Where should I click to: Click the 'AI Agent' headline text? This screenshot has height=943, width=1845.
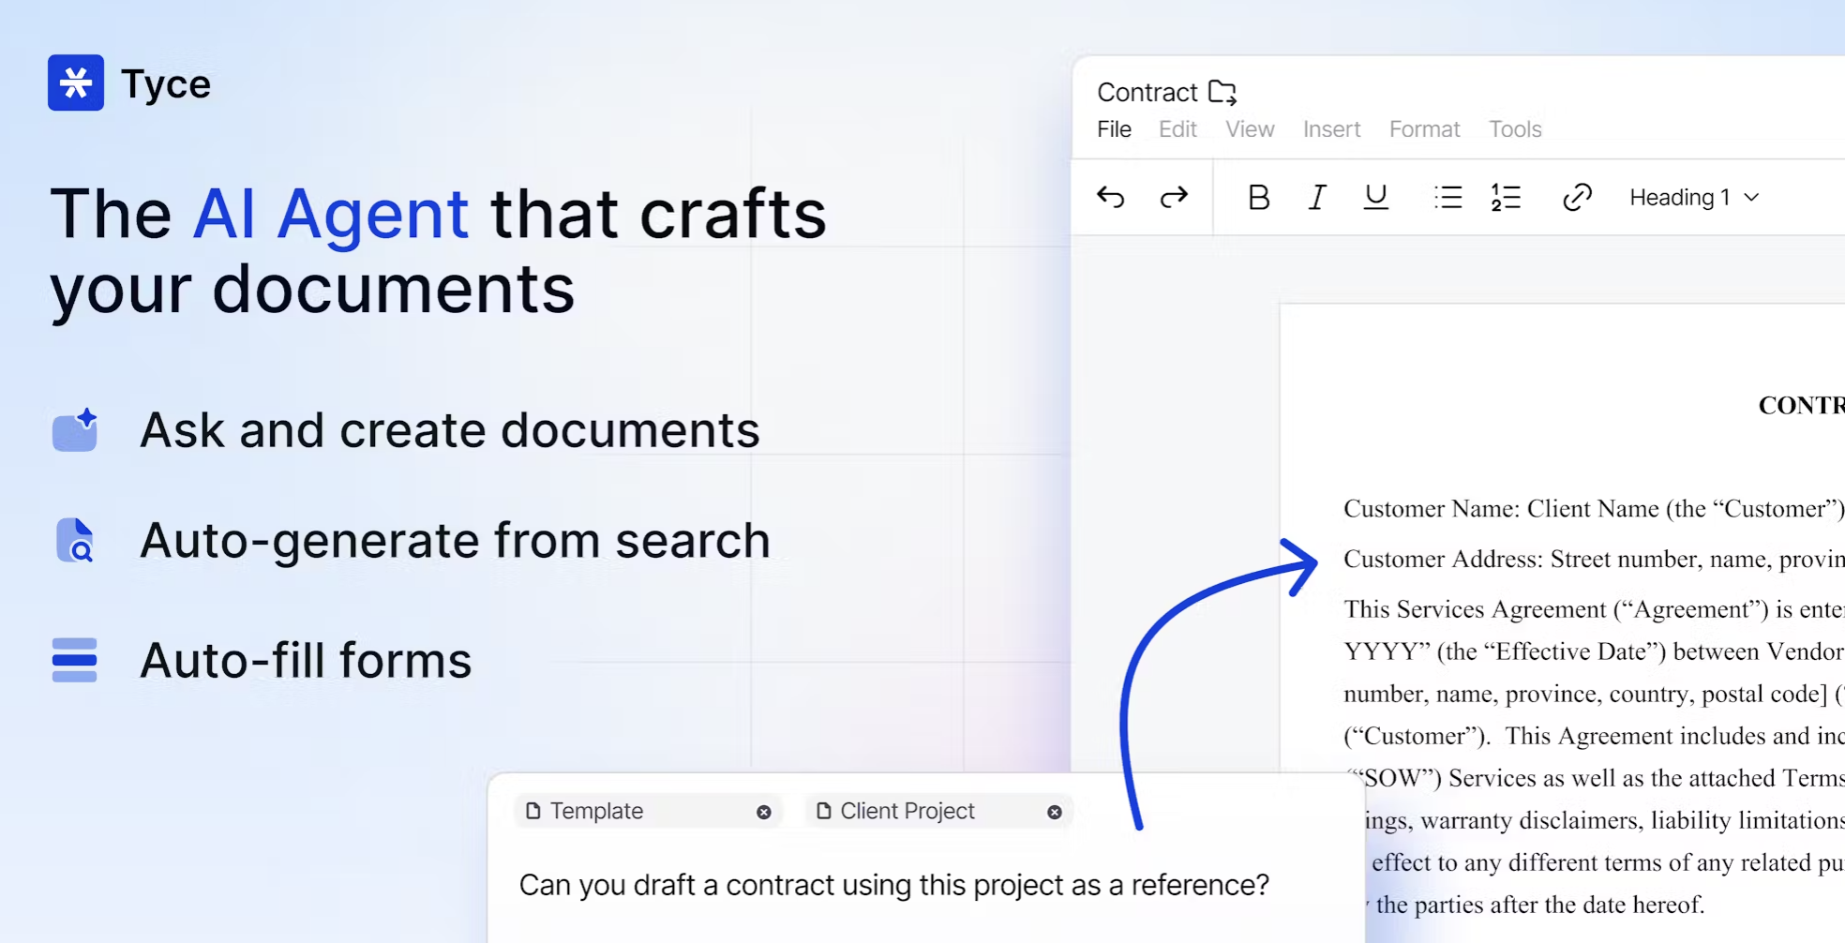(330, 214)
